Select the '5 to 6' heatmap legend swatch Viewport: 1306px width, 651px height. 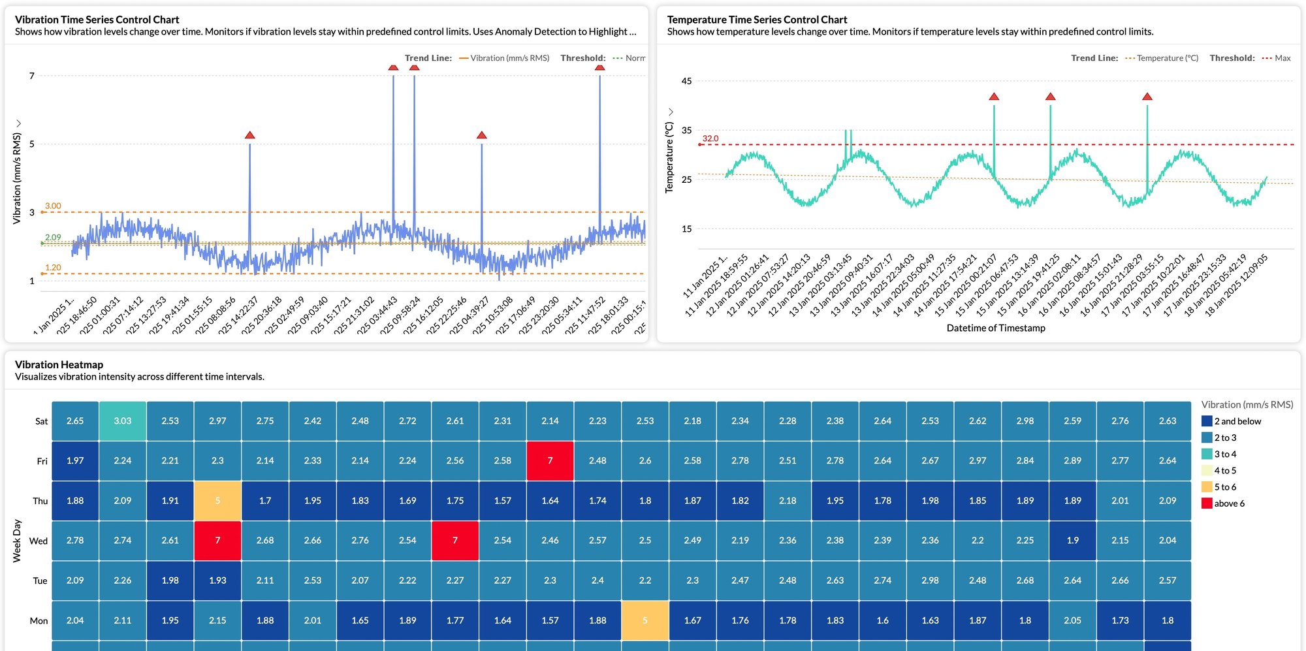tap(1207, 486)
